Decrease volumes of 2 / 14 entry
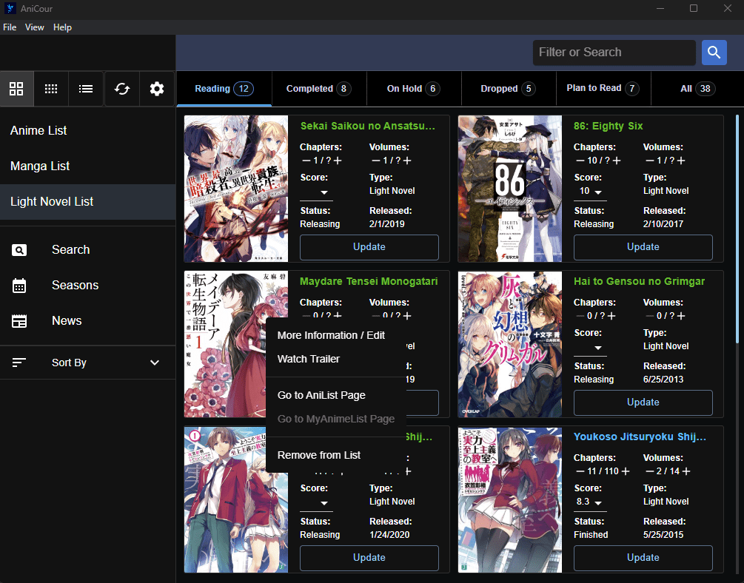The height and width of the screenshot is (583, 744). (x=649, y=471)
